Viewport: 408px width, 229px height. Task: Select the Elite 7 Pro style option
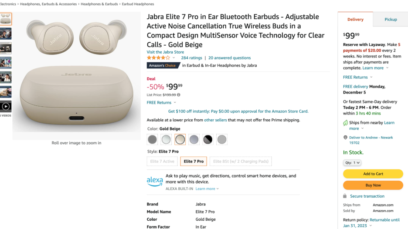(194, 162)
